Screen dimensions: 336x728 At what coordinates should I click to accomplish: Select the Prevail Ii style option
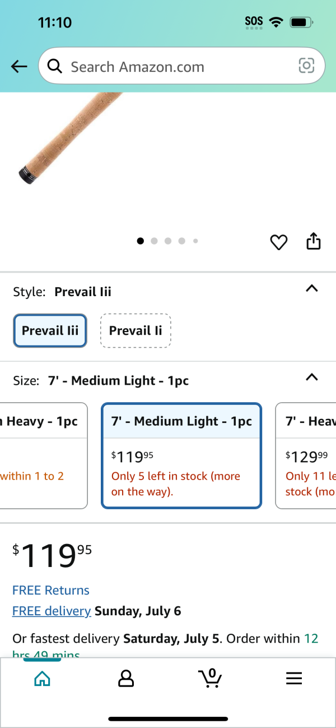(x=136, y=330)
